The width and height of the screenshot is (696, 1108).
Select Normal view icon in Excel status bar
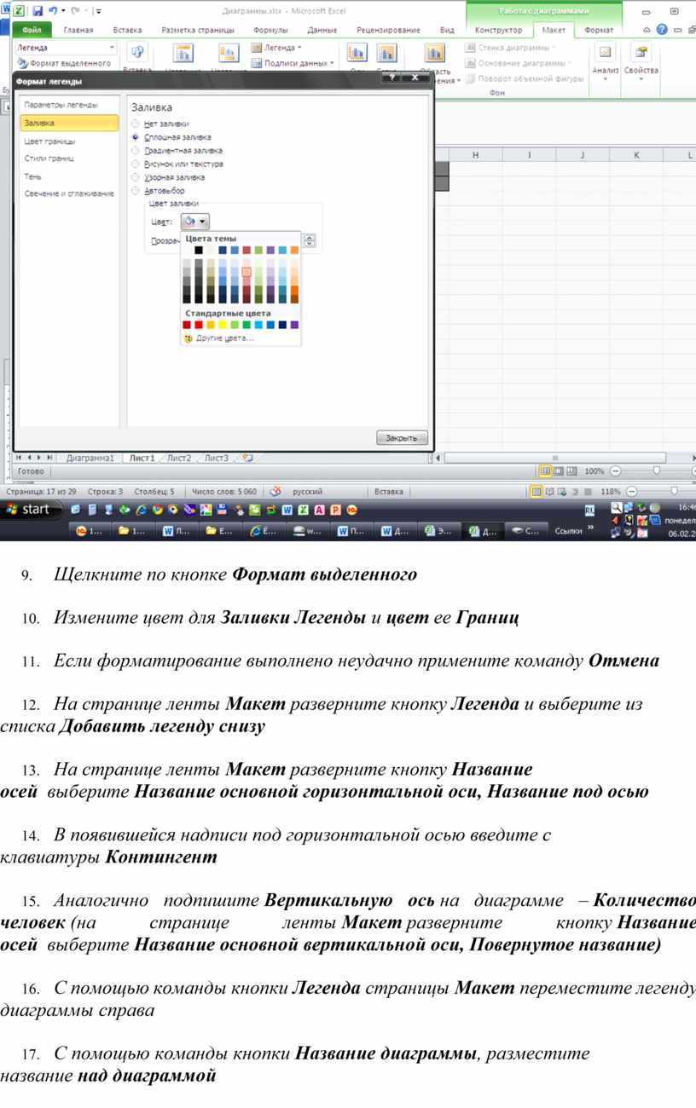[546, 471]
